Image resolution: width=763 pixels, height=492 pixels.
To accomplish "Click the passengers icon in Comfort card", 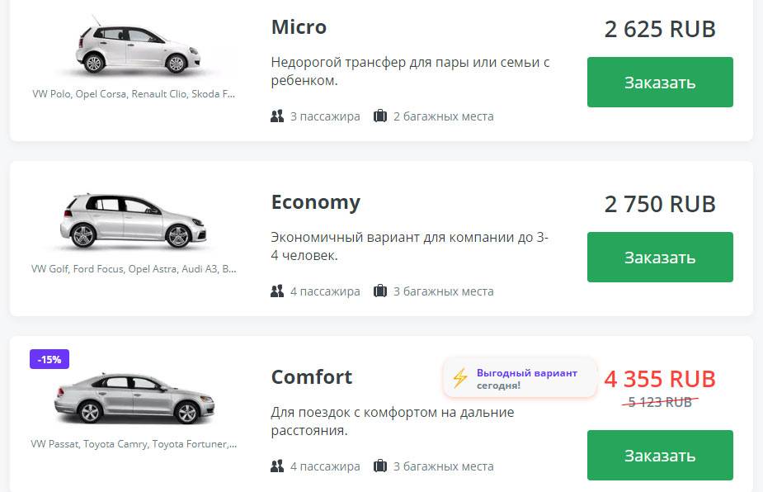I will (277, 466).
